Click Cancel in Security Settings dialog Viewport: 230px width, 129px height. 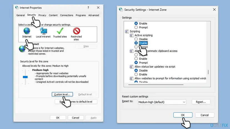click(x=205, y=115)
